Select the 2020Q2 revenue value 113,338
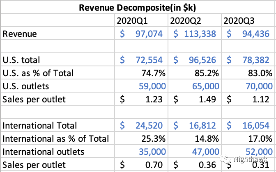Screen dimensions: 276x172 (195, 34)
